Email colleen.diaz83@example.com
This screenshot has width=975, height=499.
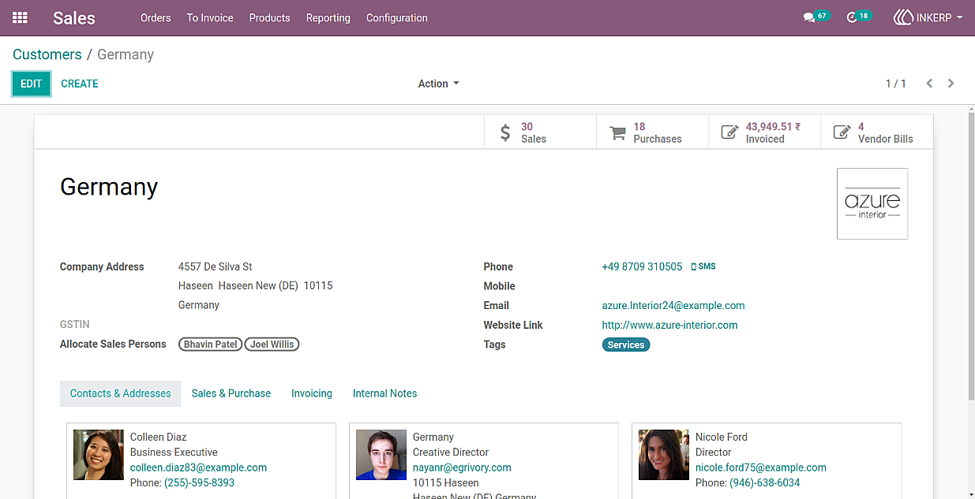[198, 467]
